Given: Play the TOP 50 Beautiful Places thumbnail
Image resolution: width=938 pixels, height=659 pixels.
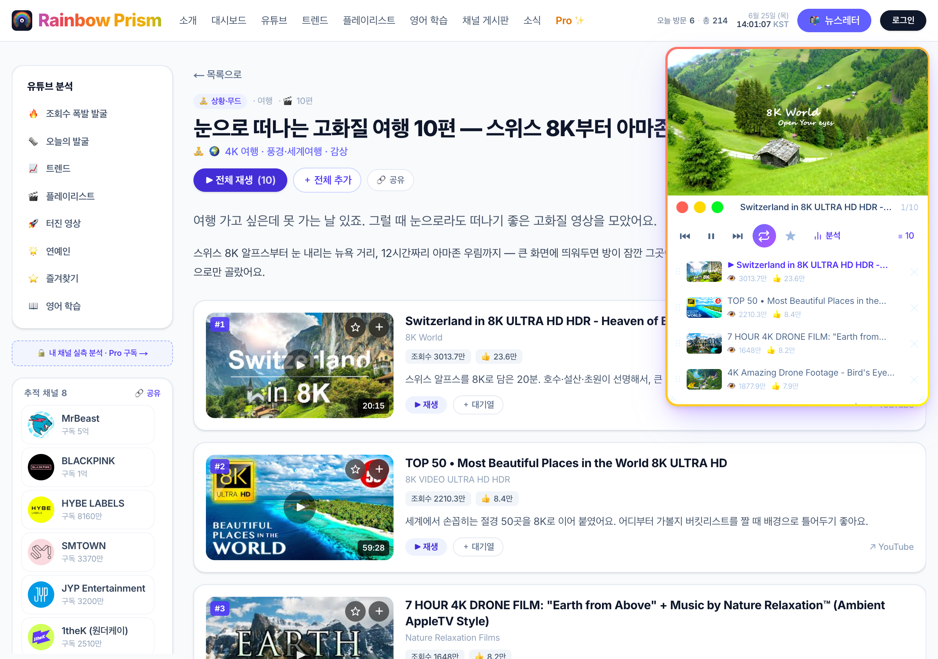Looking at the screenshot, I should coord(300,507).
